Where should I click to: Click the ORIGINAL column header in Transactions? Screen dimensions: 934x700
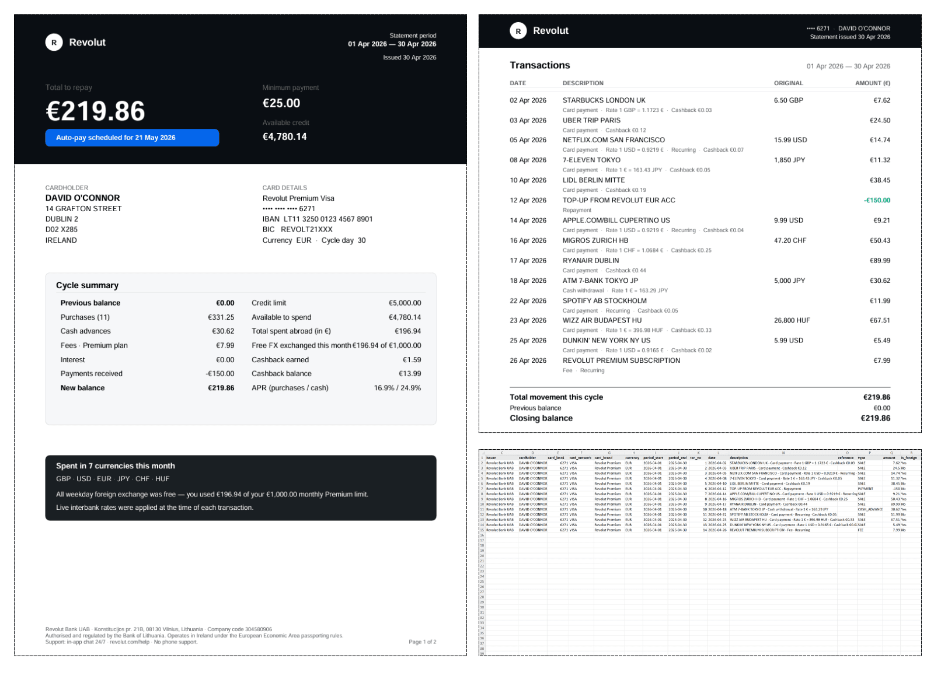point(788,83)
